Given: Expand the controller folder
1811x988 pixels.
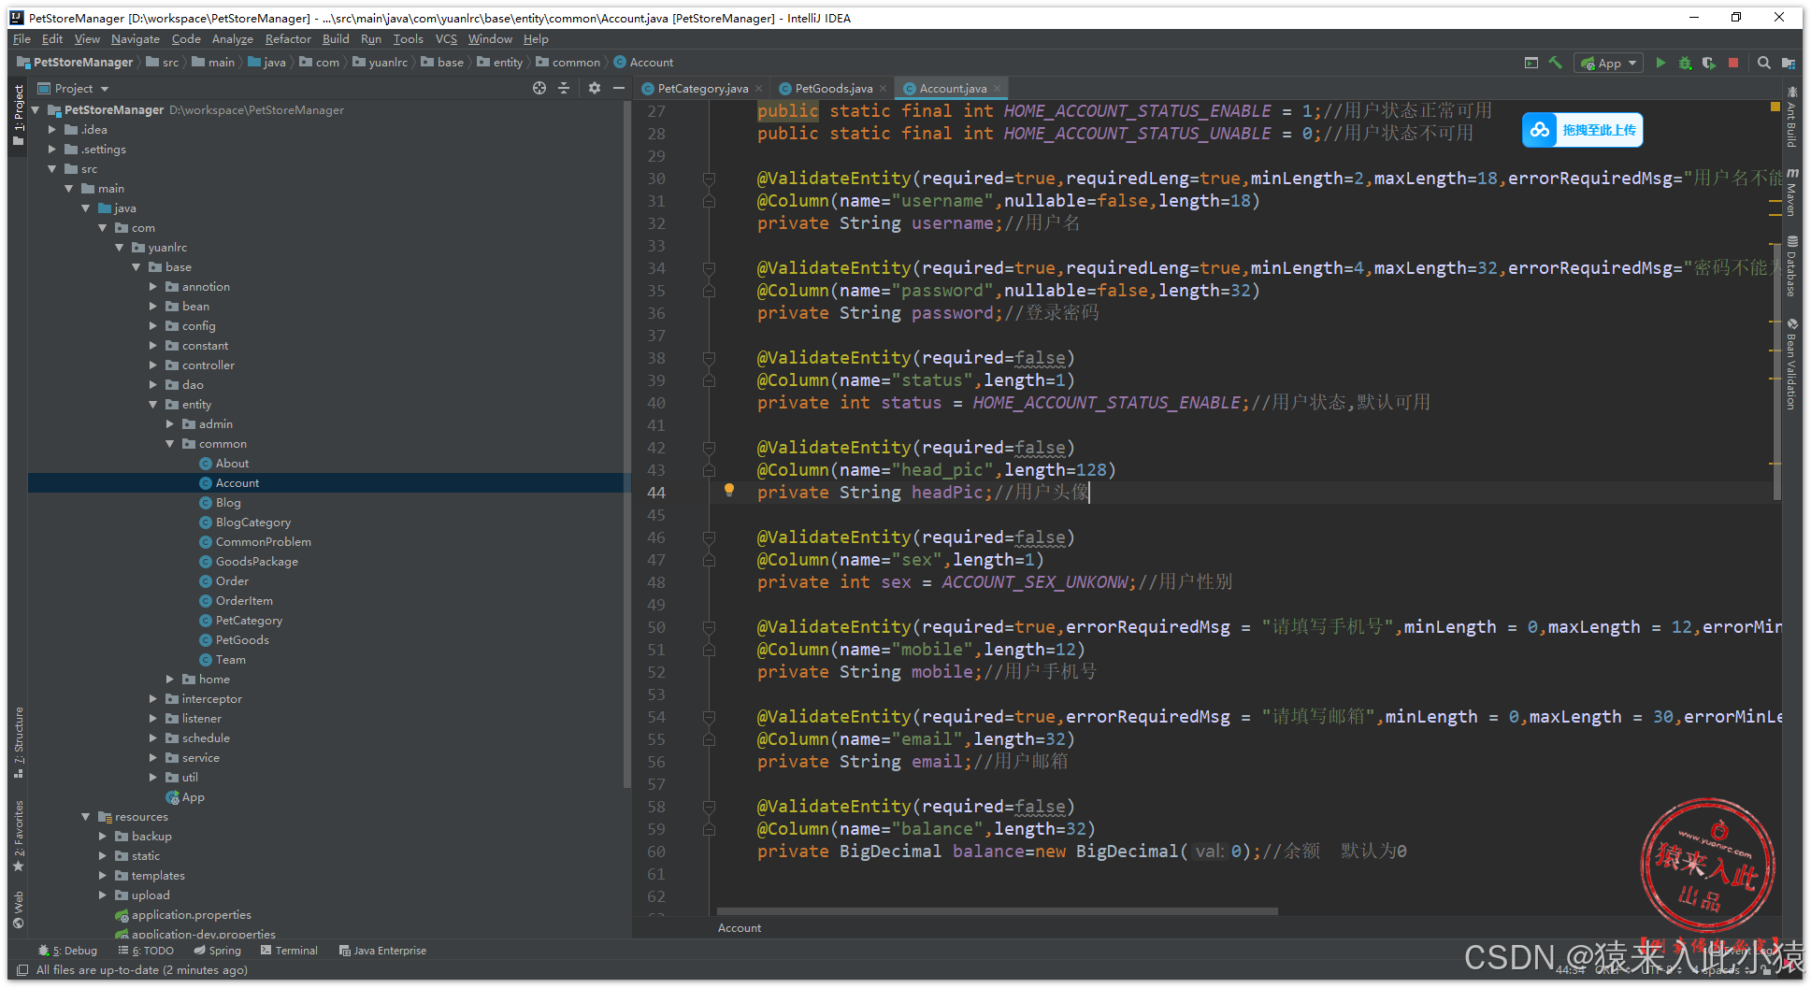Looking at the screenshot, I should (153, 365).
